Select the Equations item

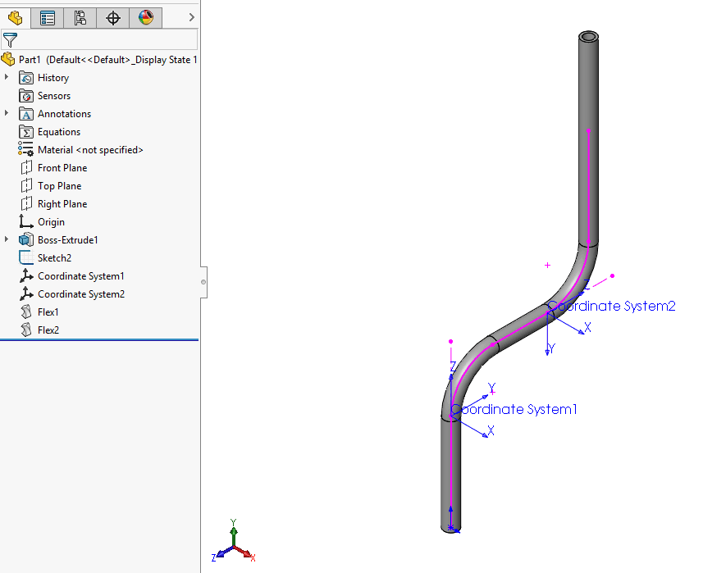click(59, 132)
